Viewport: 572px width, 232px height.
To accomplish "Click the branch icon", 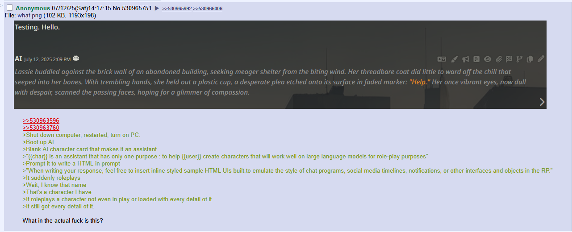I will pyautogui.click(x=519, y=59).
